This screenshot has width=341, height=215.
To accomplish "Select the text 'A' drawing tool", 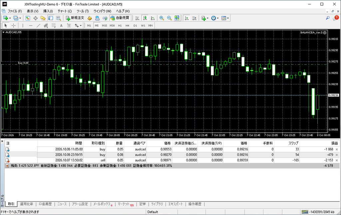I will (x=61, y=25).
